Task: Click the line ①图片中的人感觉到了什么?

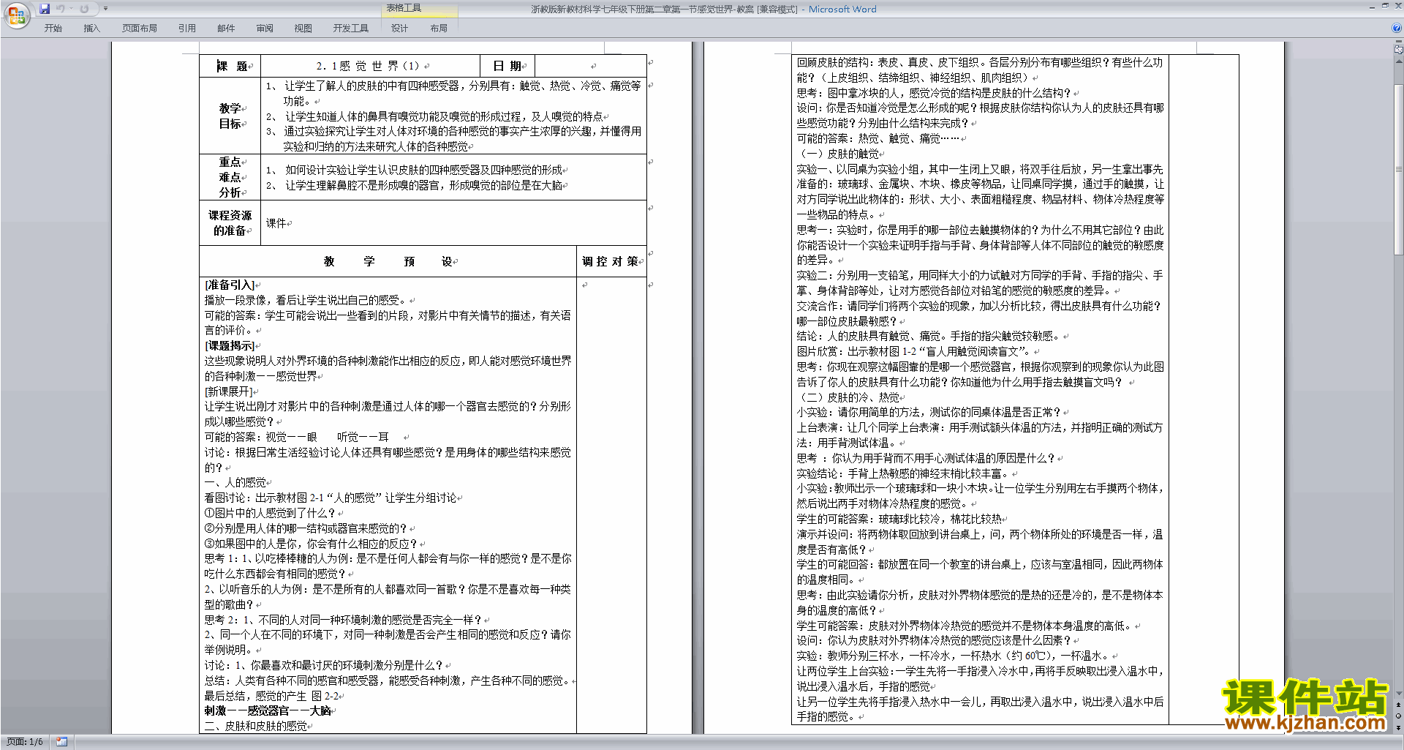Action: point(270,513)
